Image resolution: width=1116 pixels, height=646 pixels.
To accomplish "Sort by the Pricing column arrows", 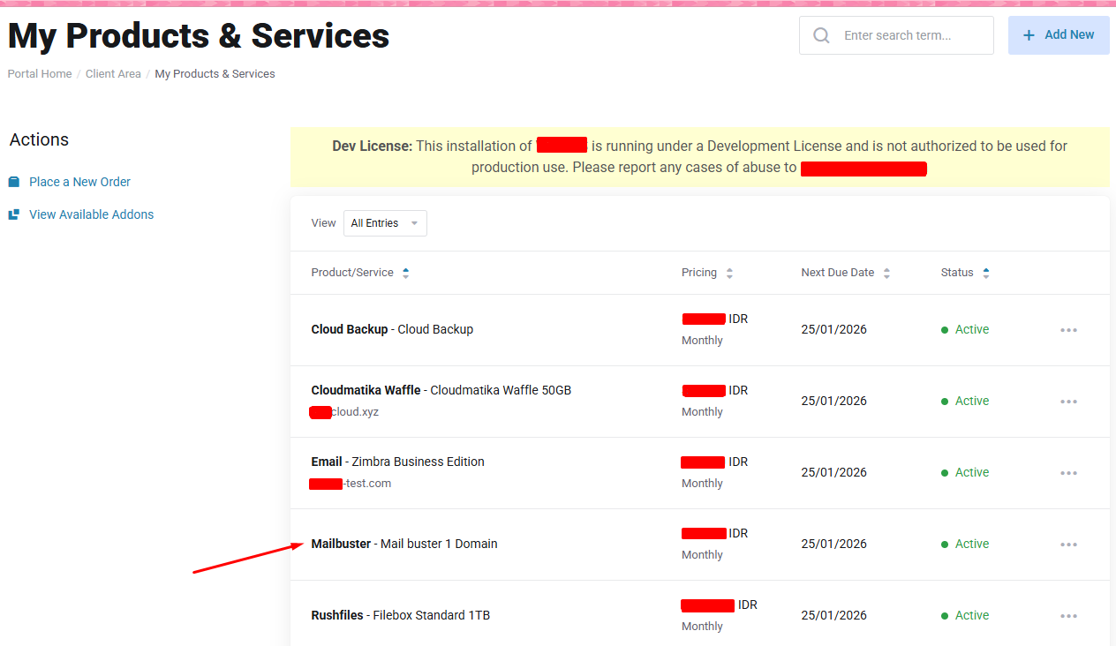I will (729, 274).
